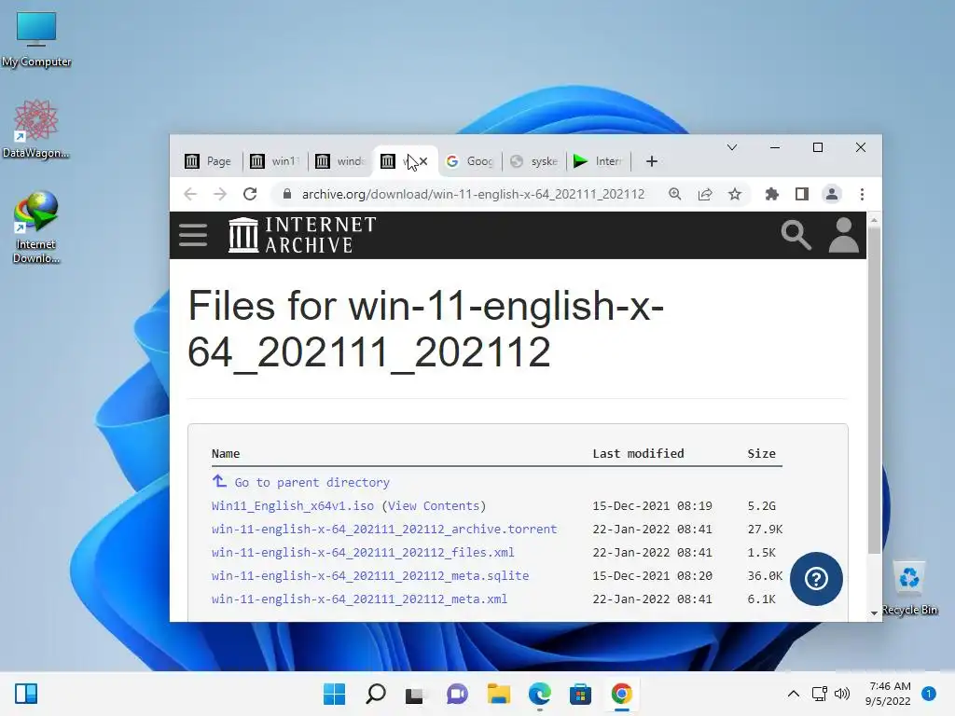
Task: Click the Chrome zoom magnifier icon
Action: tap(675, 194)
